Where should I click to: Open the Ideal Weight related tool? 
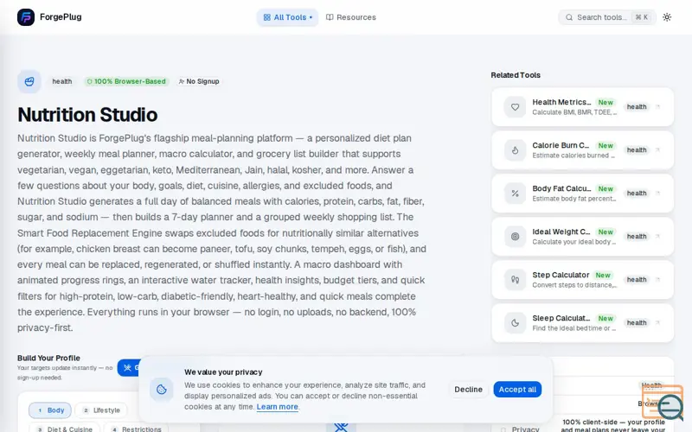(x=582, y=237)
